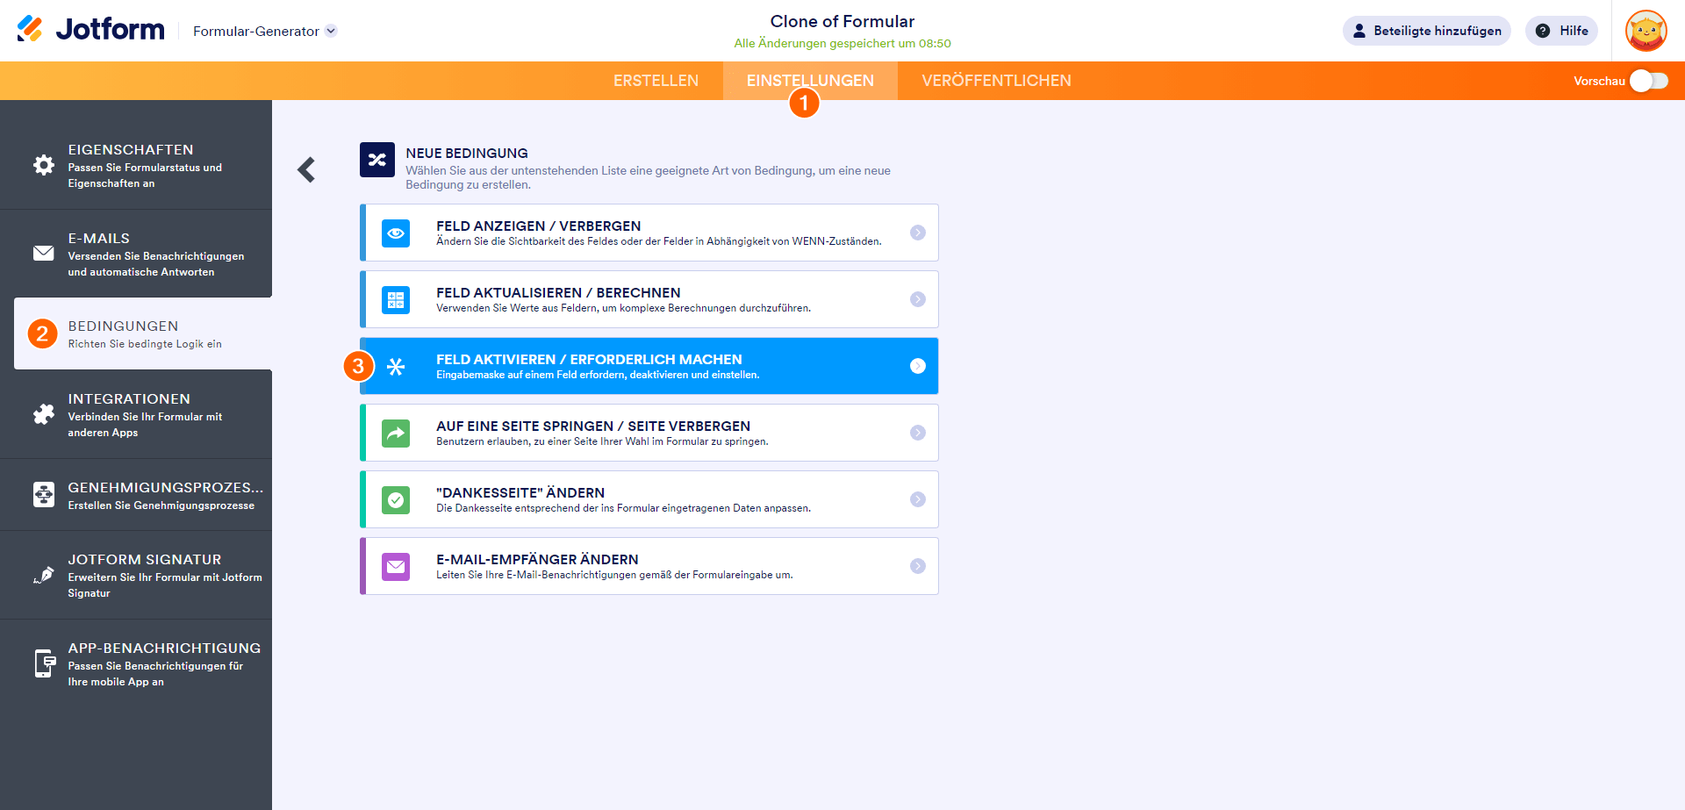Open the INTEGRATIONEN section
Image resolution: width=1685 pixels, height=810 pixels.
click(x=136, y=414)
